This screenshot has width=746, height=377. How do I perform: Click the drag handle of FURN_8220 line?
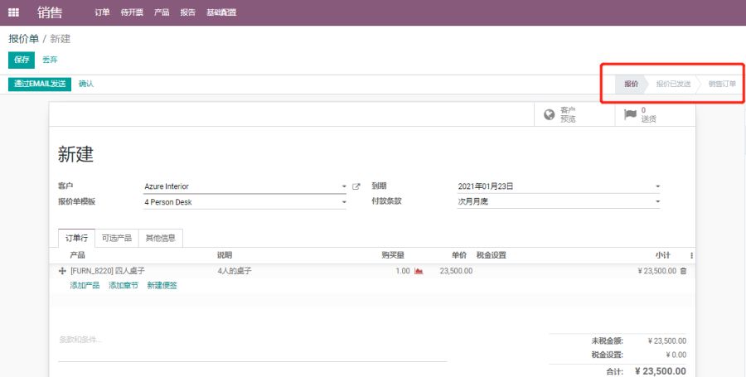pos(62,271)
